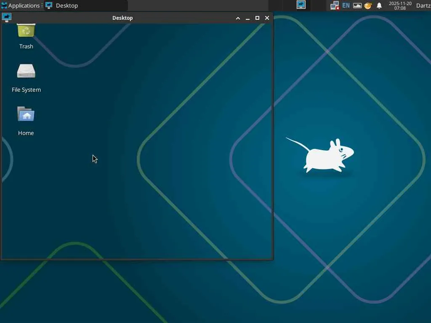Click the File System label text
Viewport: 431px width, 323px height.
[x=26, y=90]
